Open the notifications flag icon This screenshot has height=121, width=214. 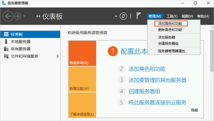point(139,16)
